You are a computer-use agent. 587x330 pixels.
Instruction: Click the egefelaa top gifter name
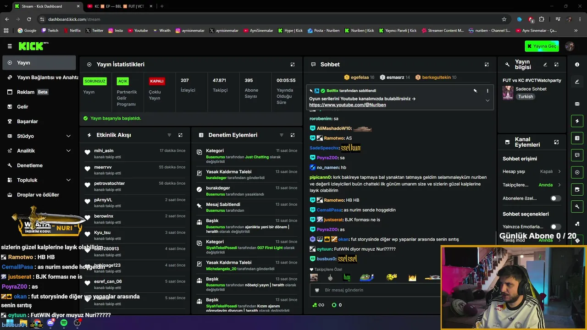[360, 77]
